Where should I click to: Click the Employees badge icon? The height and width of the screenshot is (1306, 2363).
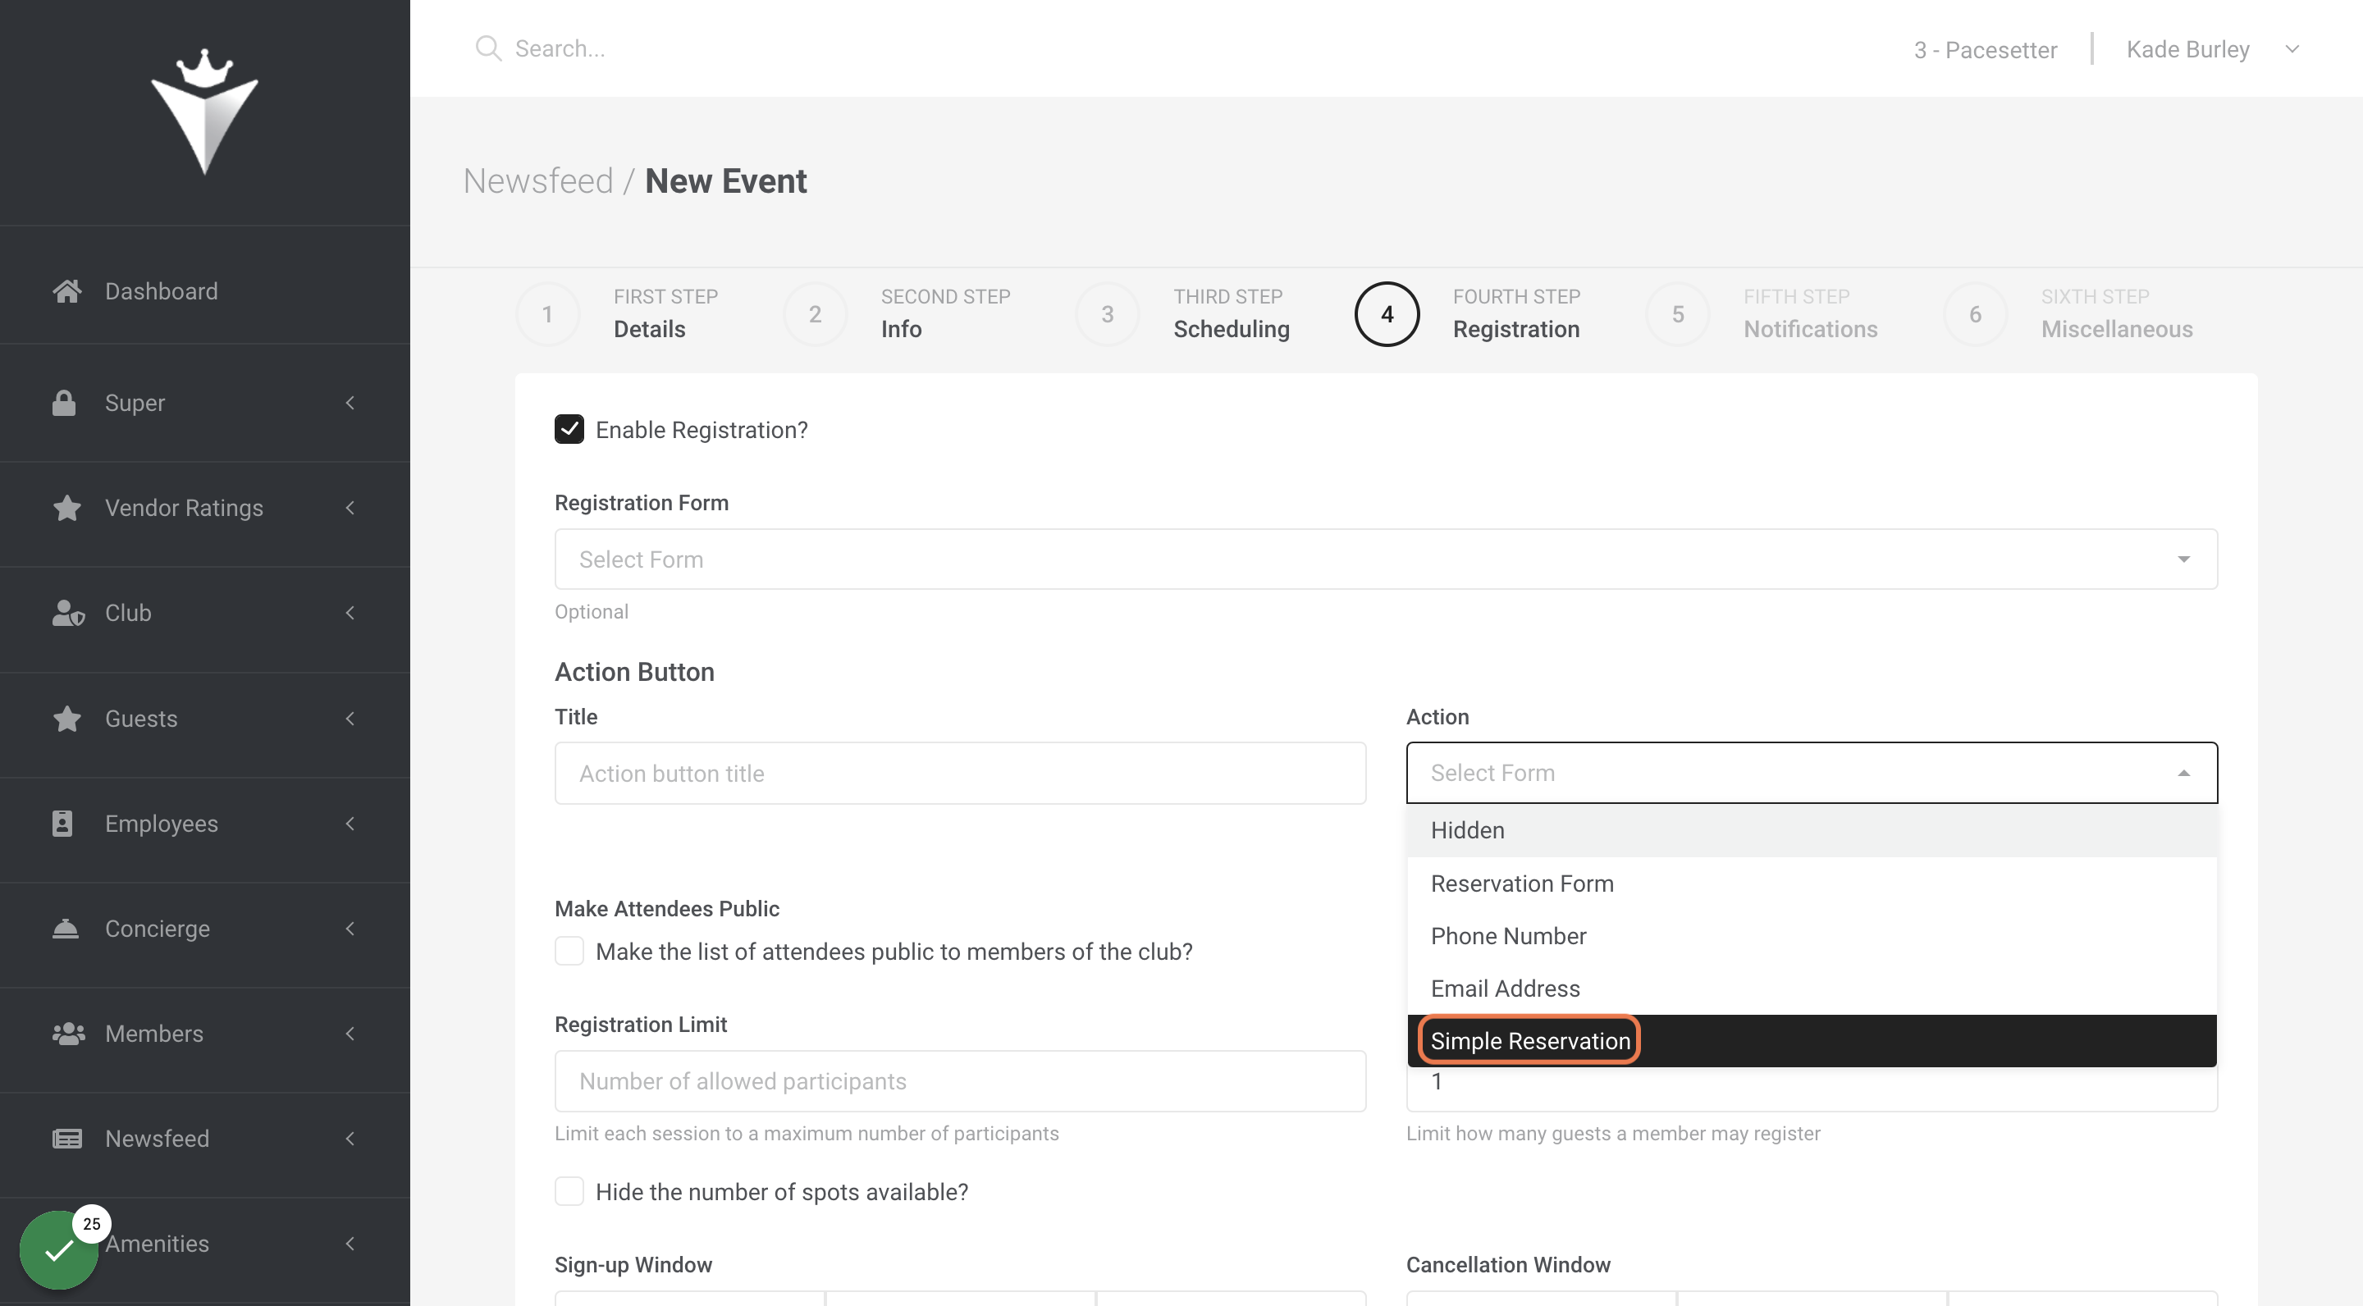(62, 823)
